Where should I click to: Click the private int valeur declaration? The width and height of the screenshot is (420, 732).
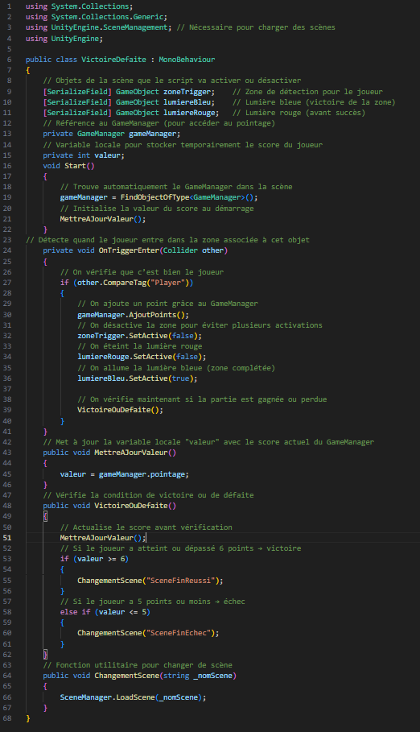[84, 155]
